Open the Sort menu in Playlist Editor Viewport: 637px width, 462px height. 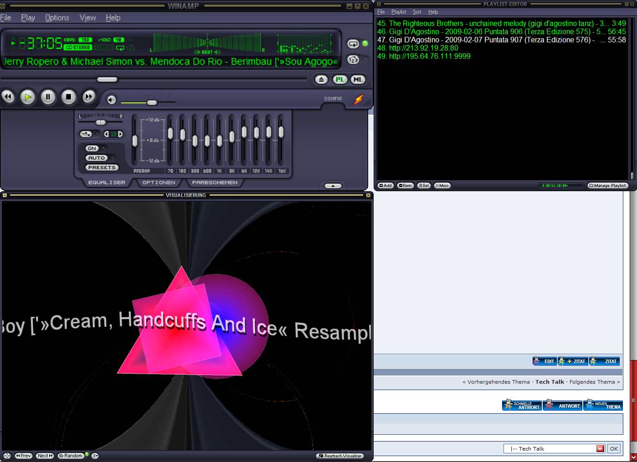(417, 12)
